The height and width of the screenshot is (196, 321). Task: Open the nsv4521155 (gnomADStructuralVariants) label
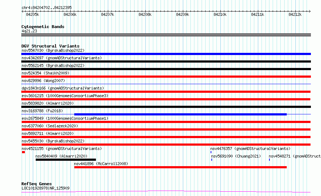tap(62, 149)
